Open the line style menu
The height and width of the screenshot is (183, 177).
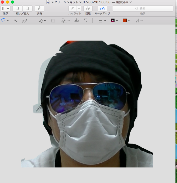100,21
